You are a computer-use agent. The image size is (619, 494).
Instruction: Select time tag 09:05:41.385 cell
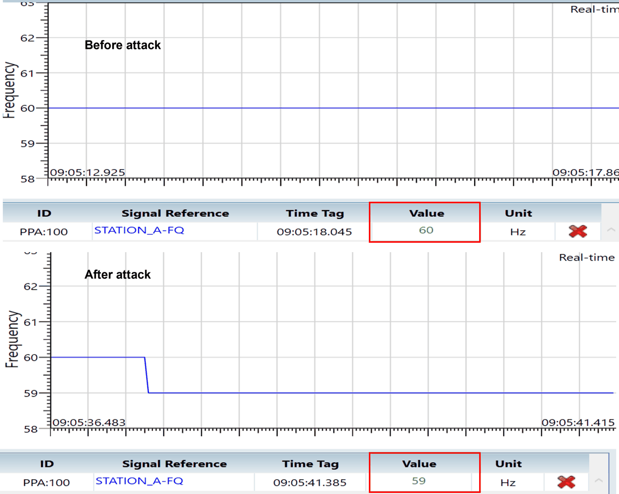point(309,482)
